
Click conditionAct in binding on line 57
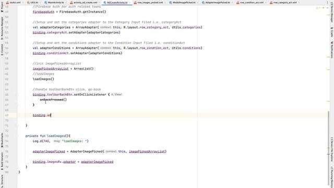pyautogui.click(x=58, y=53)
